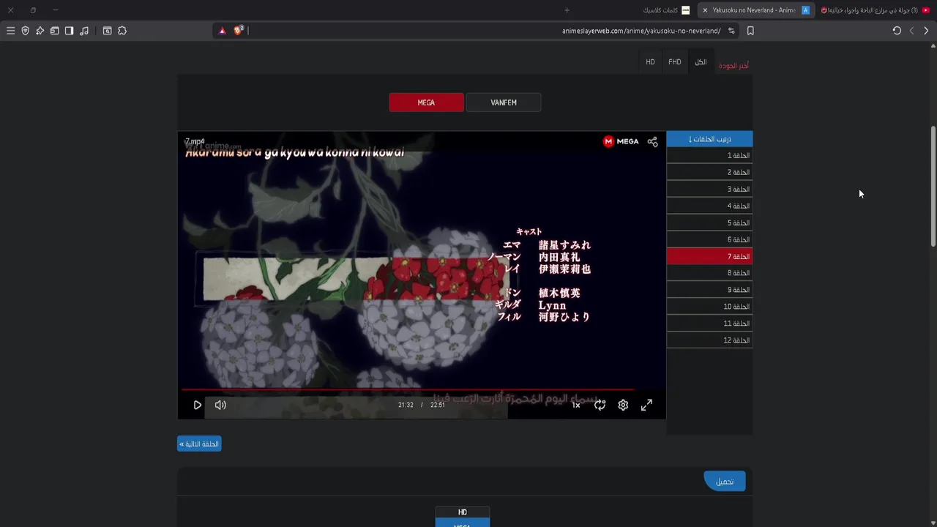The width and height of the screenshot is (937, 527).
Task: Select the HD quality tab
Action: click(x=650, y=62)
